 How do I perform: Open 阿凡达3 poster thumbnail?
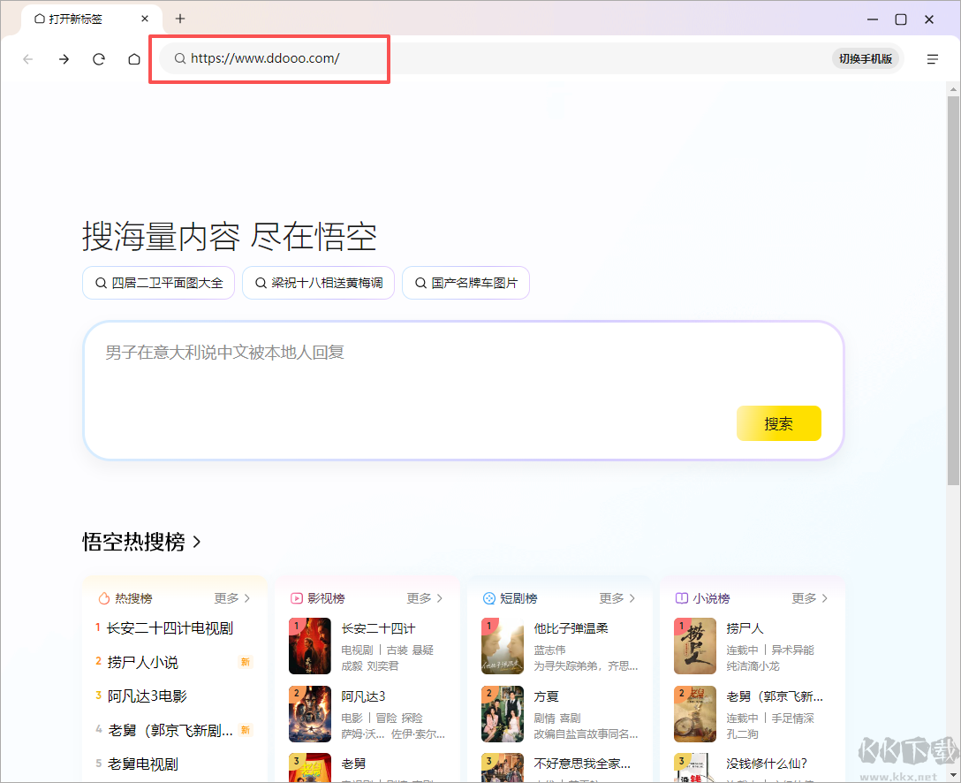[x=310, y=714]
